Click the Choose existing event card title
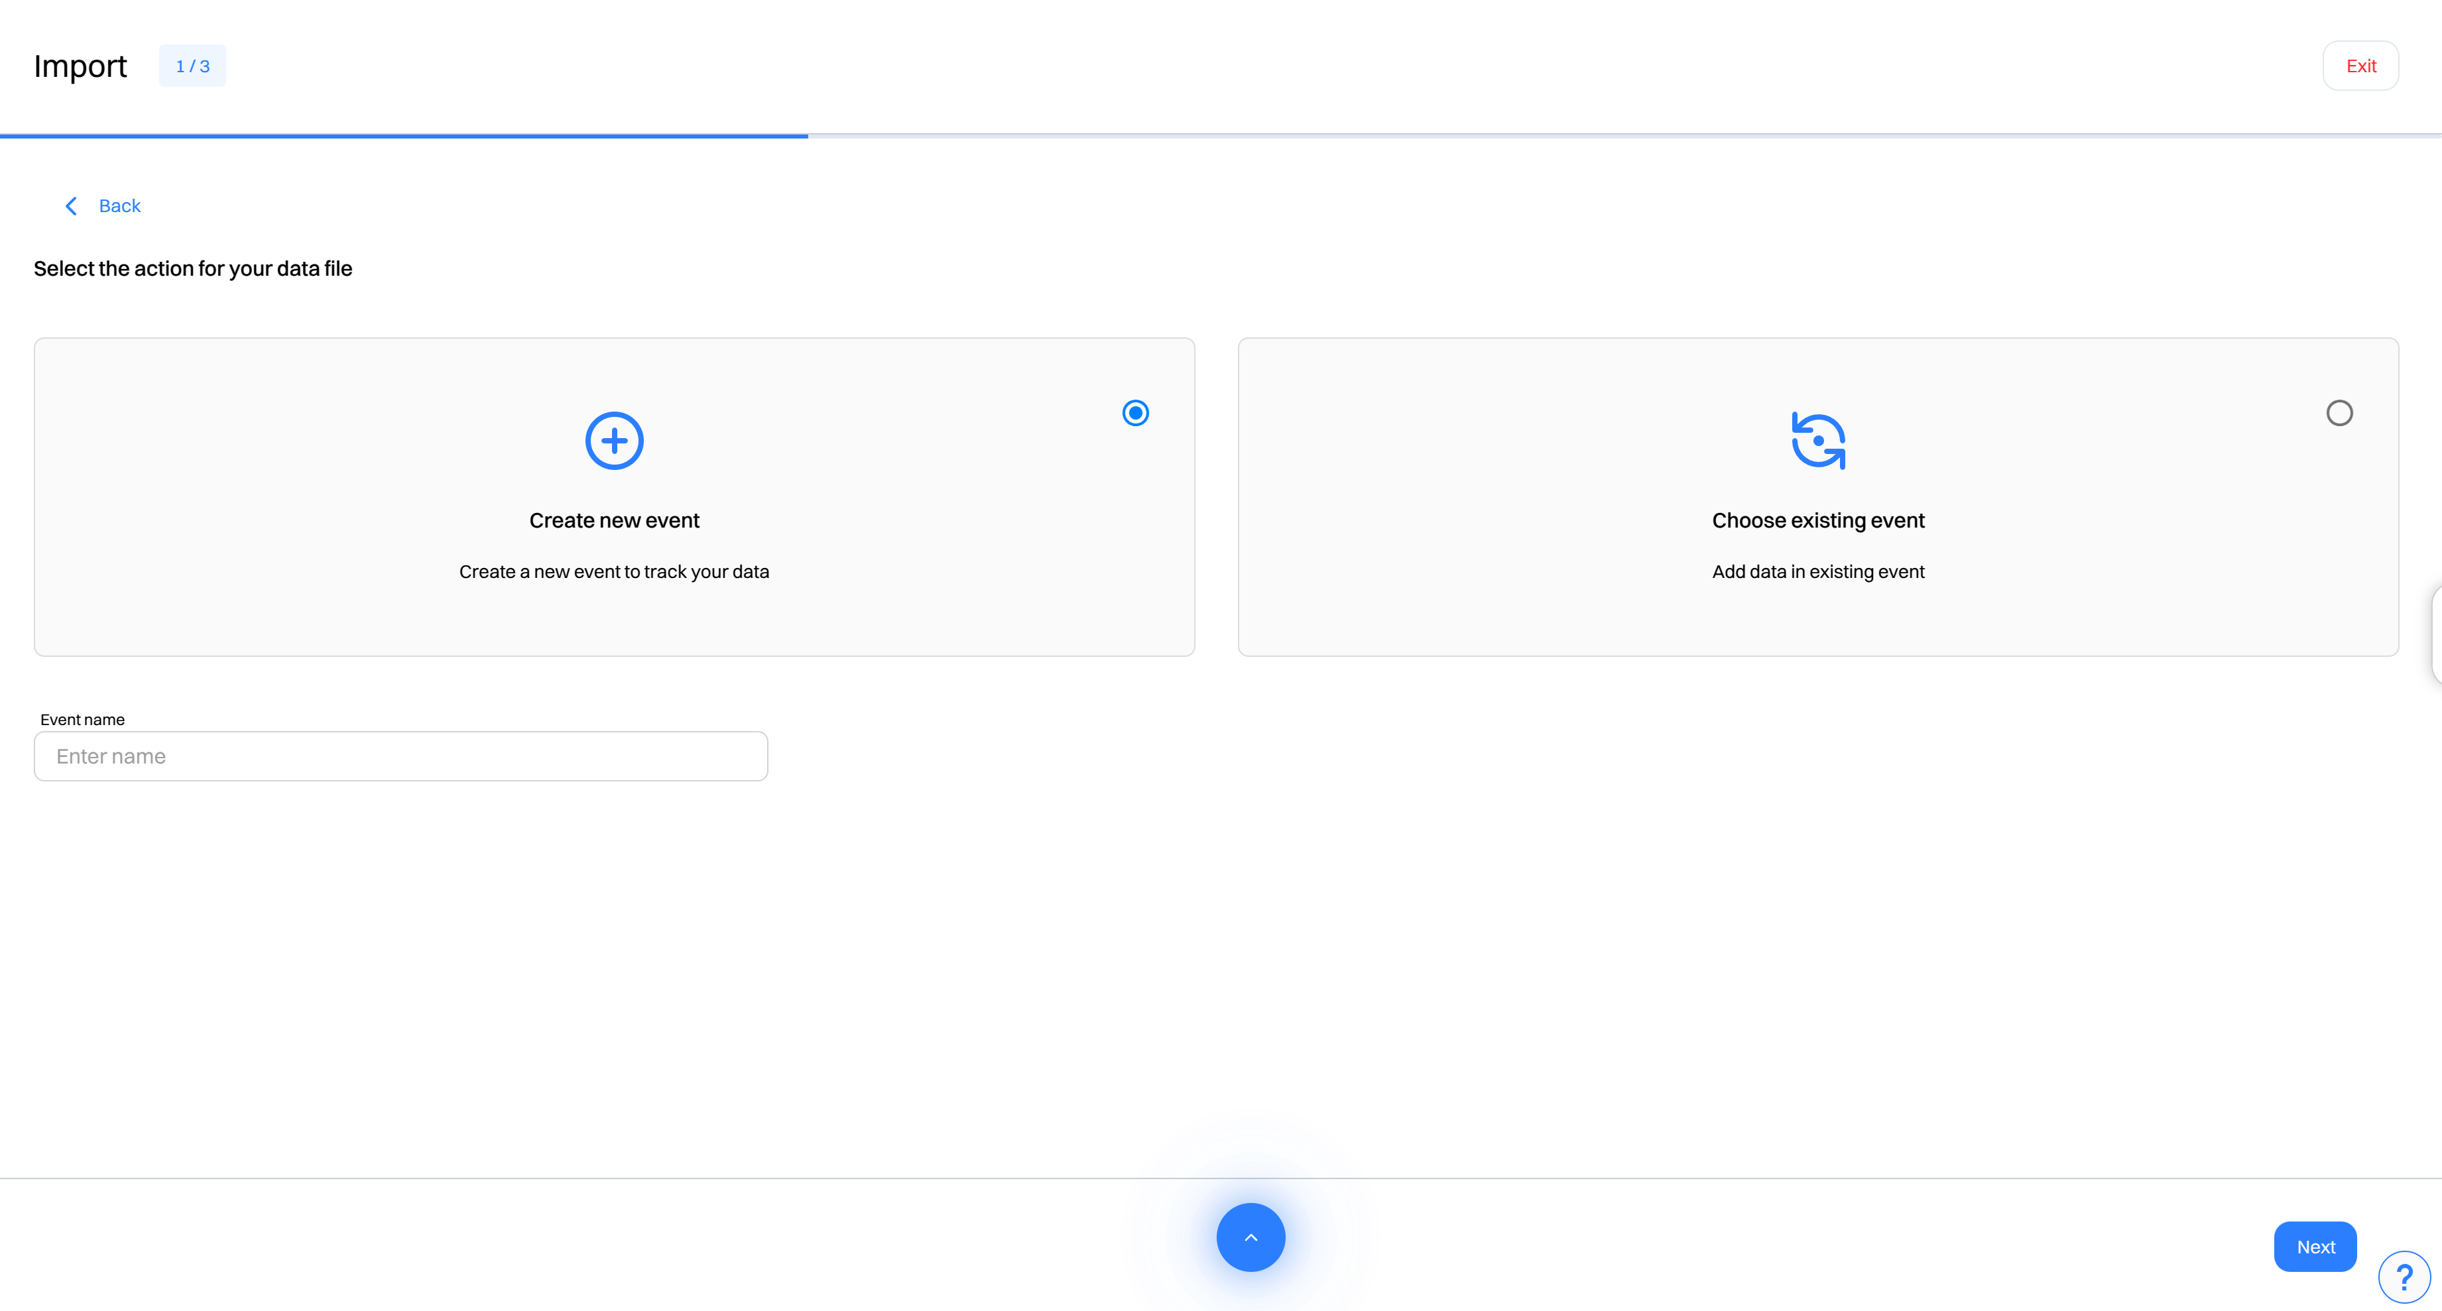 click(x=1818, y=520)
